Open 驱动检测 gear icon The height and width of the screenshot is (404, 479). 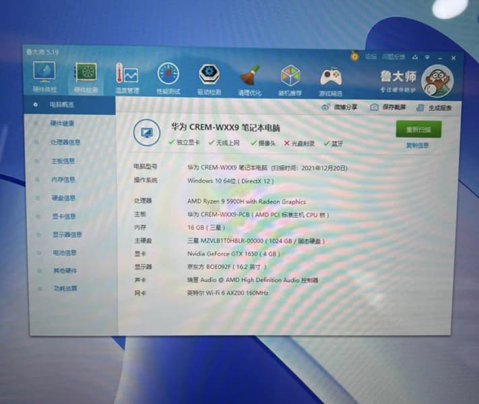[x=209, y=75]
